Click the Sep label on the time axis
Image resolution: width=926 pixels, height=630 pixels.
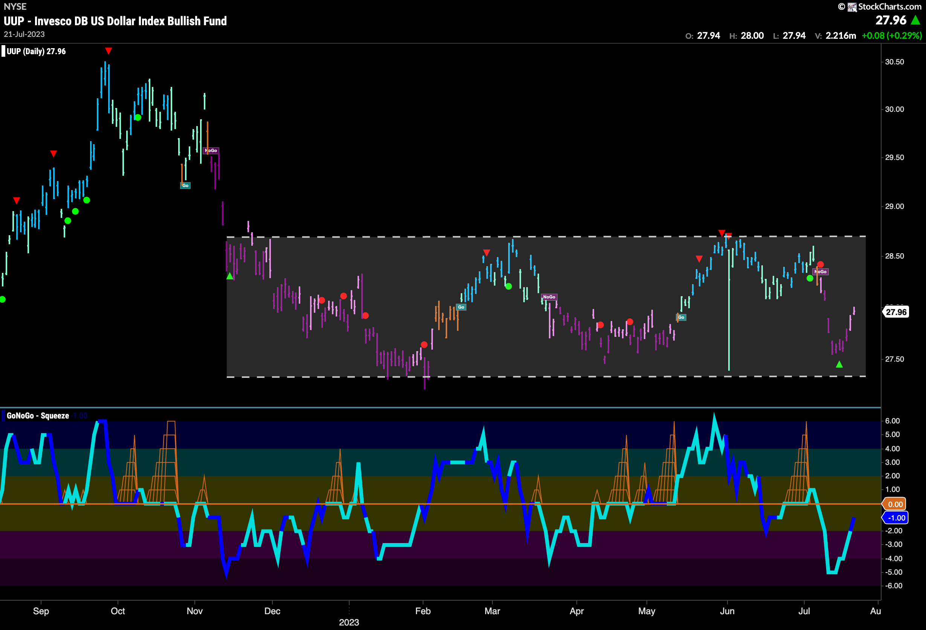click(41, 611)
